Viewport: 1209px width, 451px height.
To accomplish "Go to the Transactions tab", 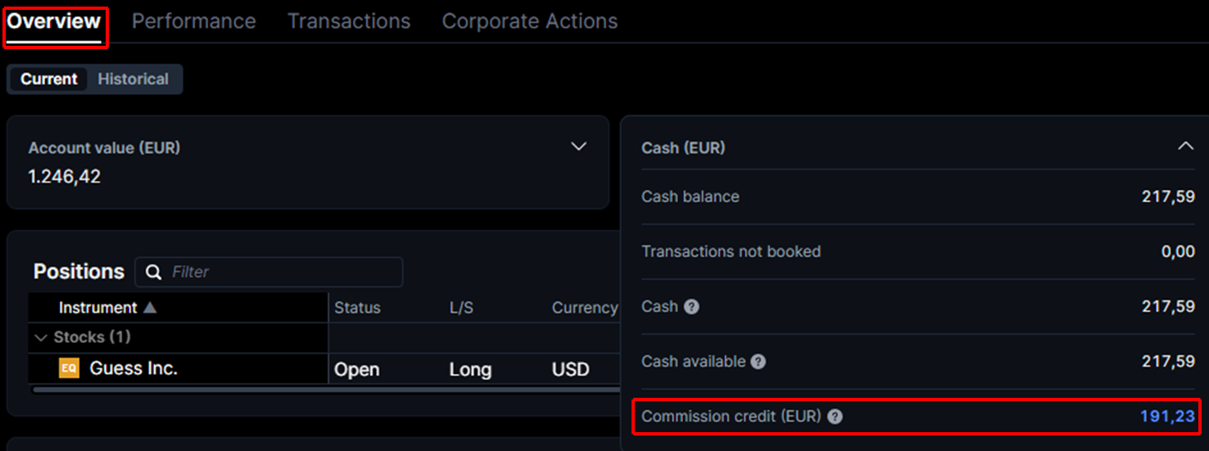I will pos(349,21).
